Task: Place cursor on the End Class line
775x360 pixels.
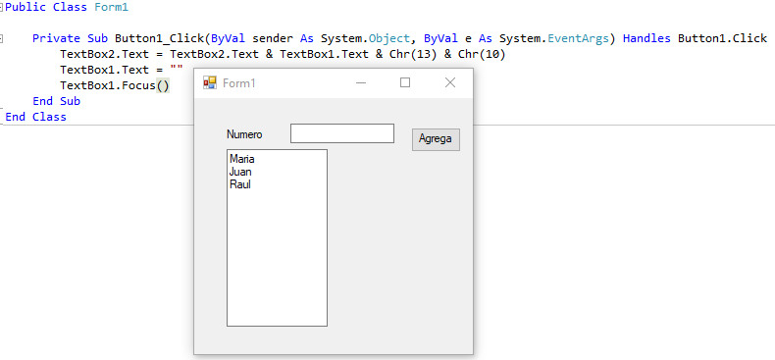Action: pyautogui.click(x=35, y=117)
